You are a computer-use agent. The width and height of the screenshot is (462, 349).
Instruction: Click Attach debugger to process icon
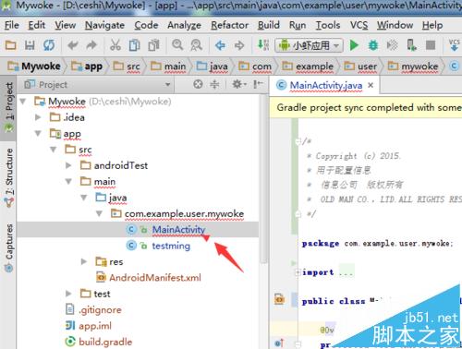(411, 45)
